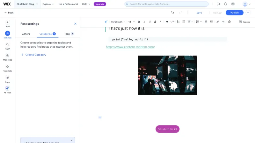Open the Notes panel
The height and width of the screenshot is (143, 255).
click(244, 22)
